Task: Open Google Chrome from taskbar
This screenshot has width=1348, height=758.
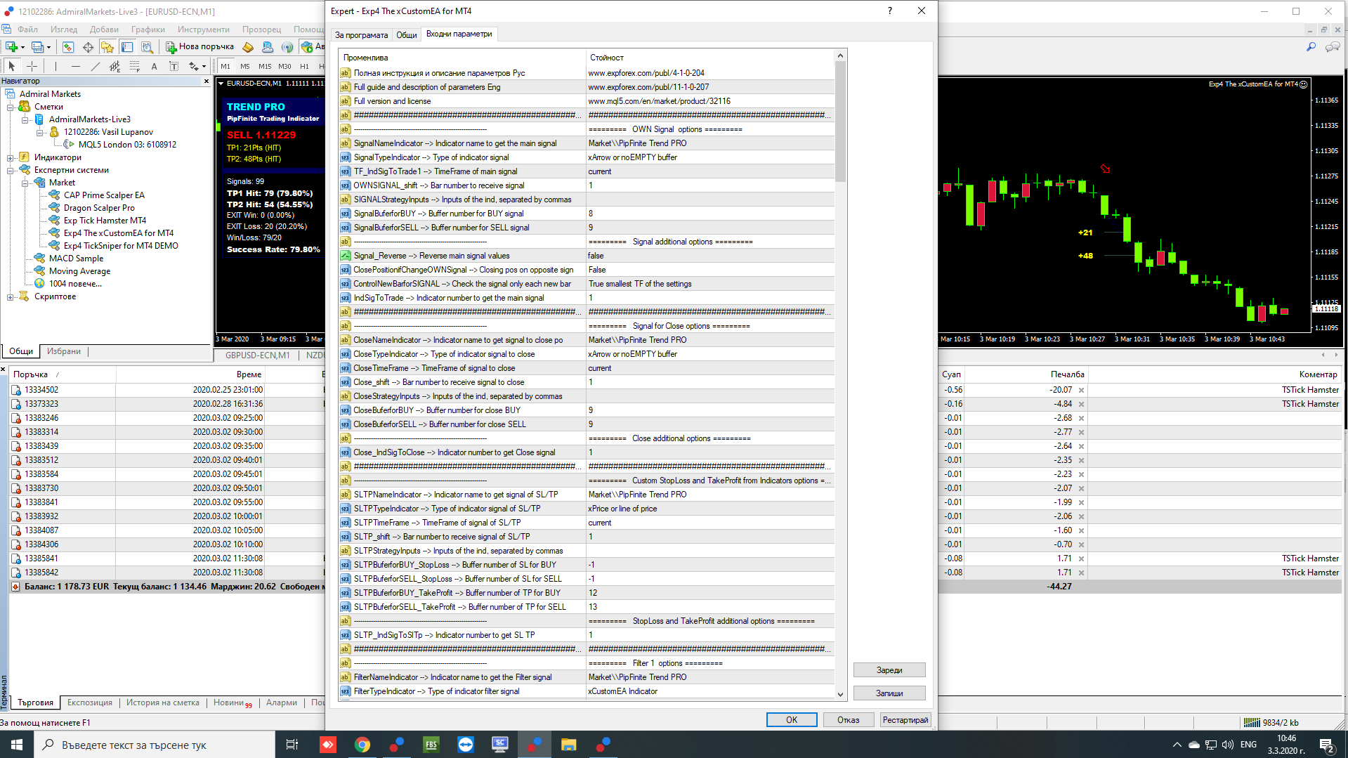Action: 362,745
